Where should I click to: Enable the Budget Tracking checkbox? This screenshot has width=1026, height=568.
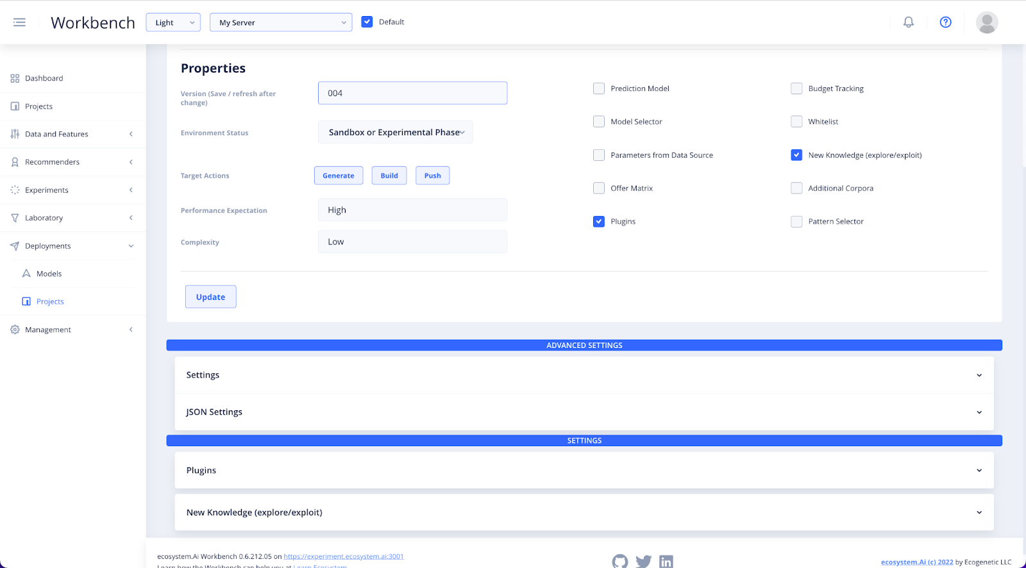point(796,88)
